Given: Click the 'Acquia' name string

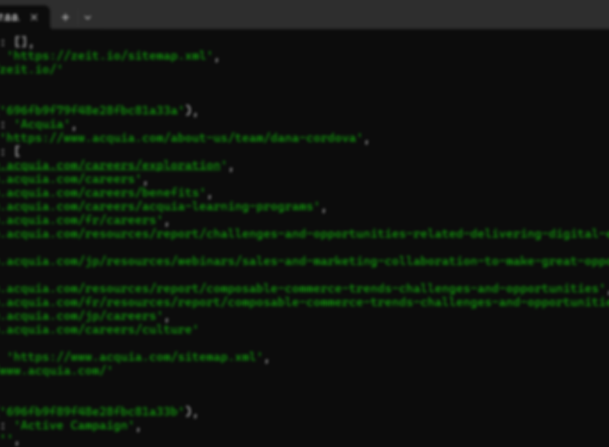Looking at the screenshot, I should pos(42,124).
